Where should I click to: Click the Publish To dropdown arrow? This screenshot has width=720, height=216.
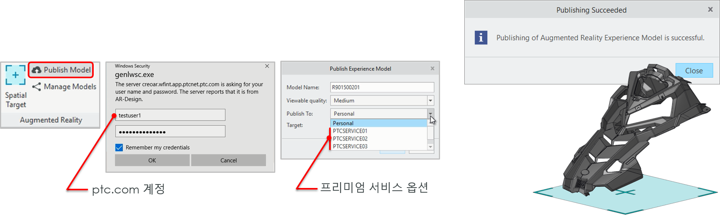pos(430,114)
